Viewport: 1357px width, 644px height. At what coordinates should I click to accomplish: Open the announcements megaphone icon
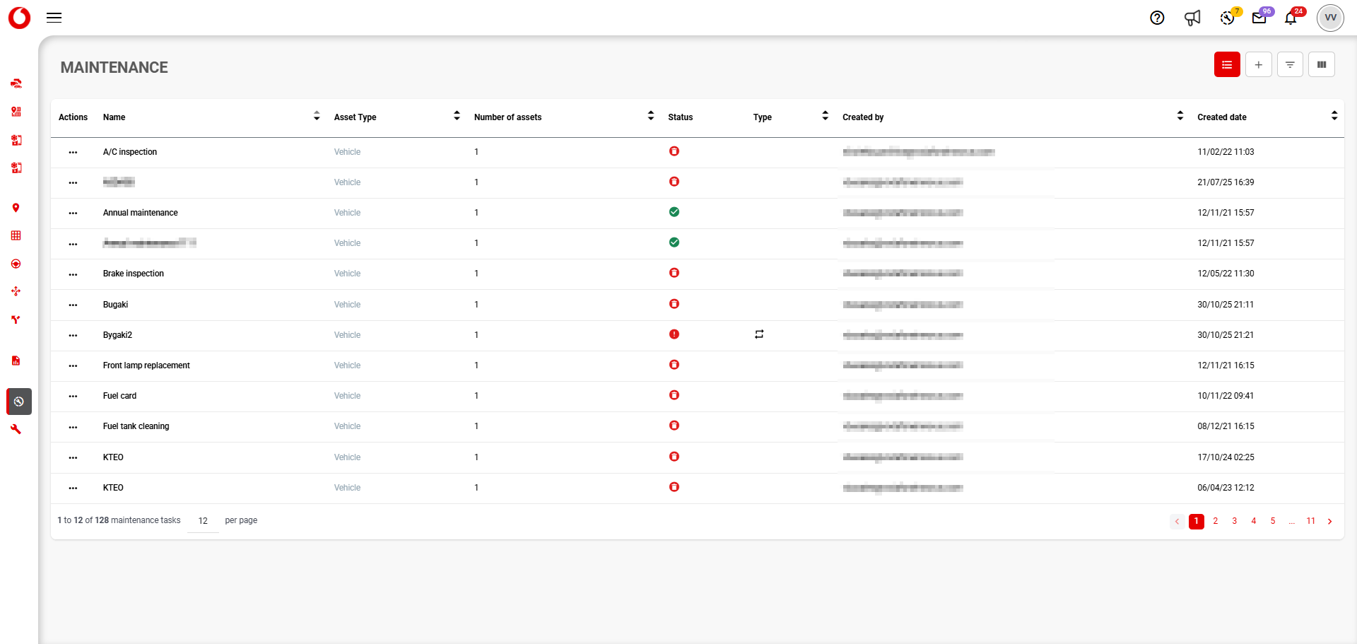(1192, 18)
